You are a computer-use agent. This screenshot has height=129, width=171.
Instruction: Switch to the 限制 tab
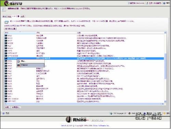(4, 16)
